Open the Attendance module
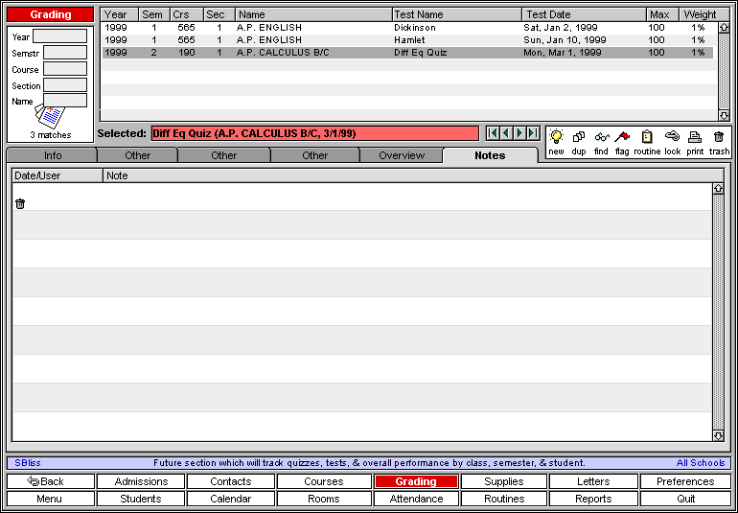The height and width of the screenshot is (513, 738). tap(416, 499)
